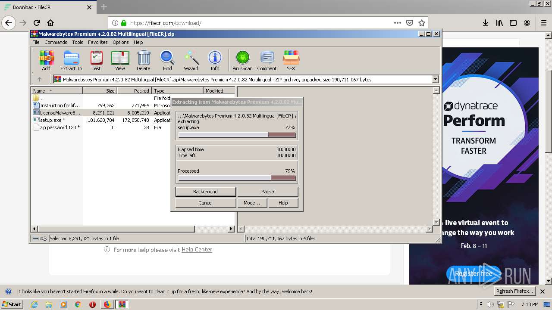The image size is (552, 310).
Task: Open Firefox library icon
Action: (499, 23)
